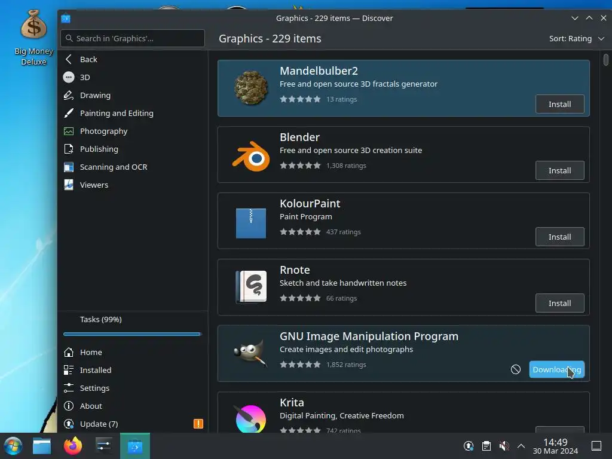Click the Search in 'Graphics' field
The height and width of the screenshot is (459, 612).
[x=133, y=38]
